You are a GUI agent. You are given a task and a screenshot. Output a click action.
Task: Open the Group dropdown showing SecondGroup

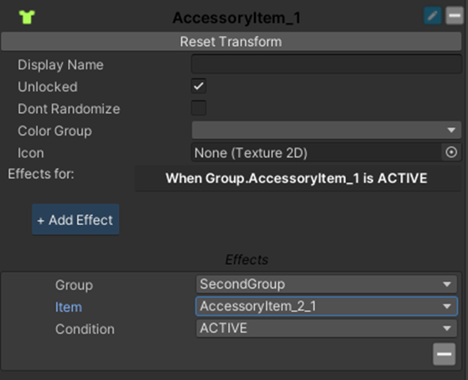coord(326,285)
